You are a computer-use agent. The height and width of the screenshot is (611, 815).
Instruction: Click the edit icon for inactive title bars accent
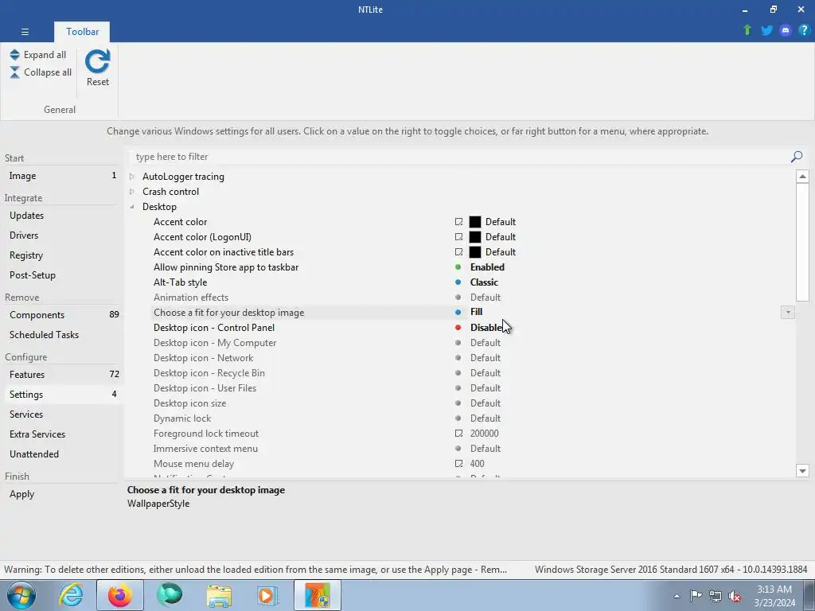click(458, 252)
